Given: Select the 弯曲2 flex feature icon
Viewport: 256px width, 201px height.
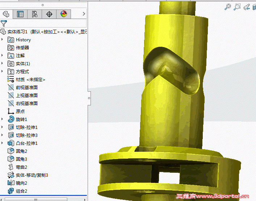Looking at the screenshot, I should 11,167.
